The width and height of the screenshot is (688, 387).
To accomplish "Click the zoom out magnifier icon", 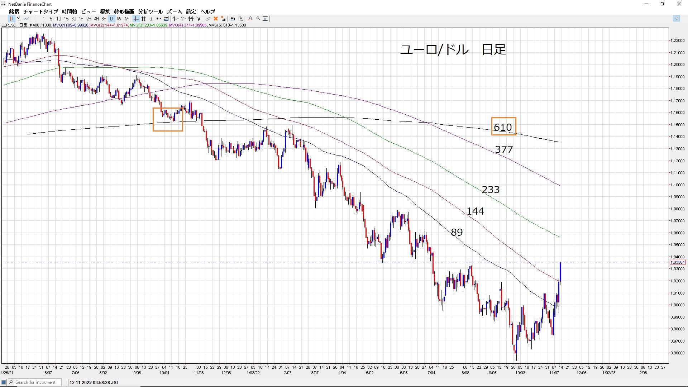I will click(x=258, y=19).
